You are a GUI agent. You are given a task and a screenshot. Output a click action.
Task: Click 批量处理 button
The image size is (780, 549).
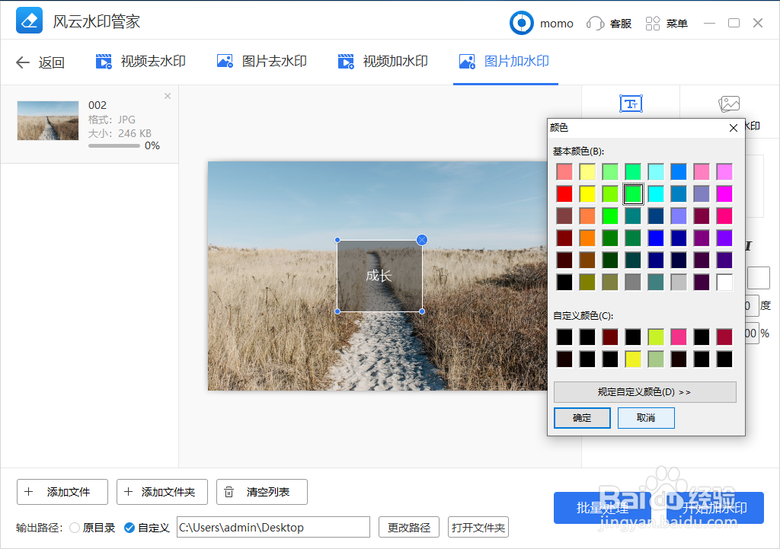(603, 508)
